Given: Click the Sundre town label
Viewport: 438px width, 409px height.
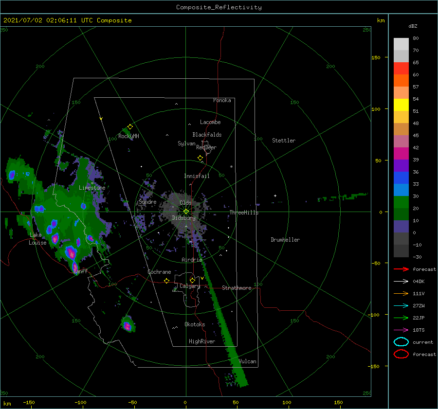Looking at the screenshot, I should click(x=147, y=201).
